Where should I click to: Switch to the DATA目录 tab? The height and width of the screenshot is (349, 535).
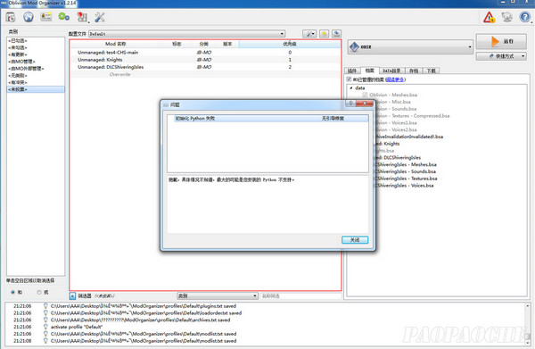click(391, 71)
